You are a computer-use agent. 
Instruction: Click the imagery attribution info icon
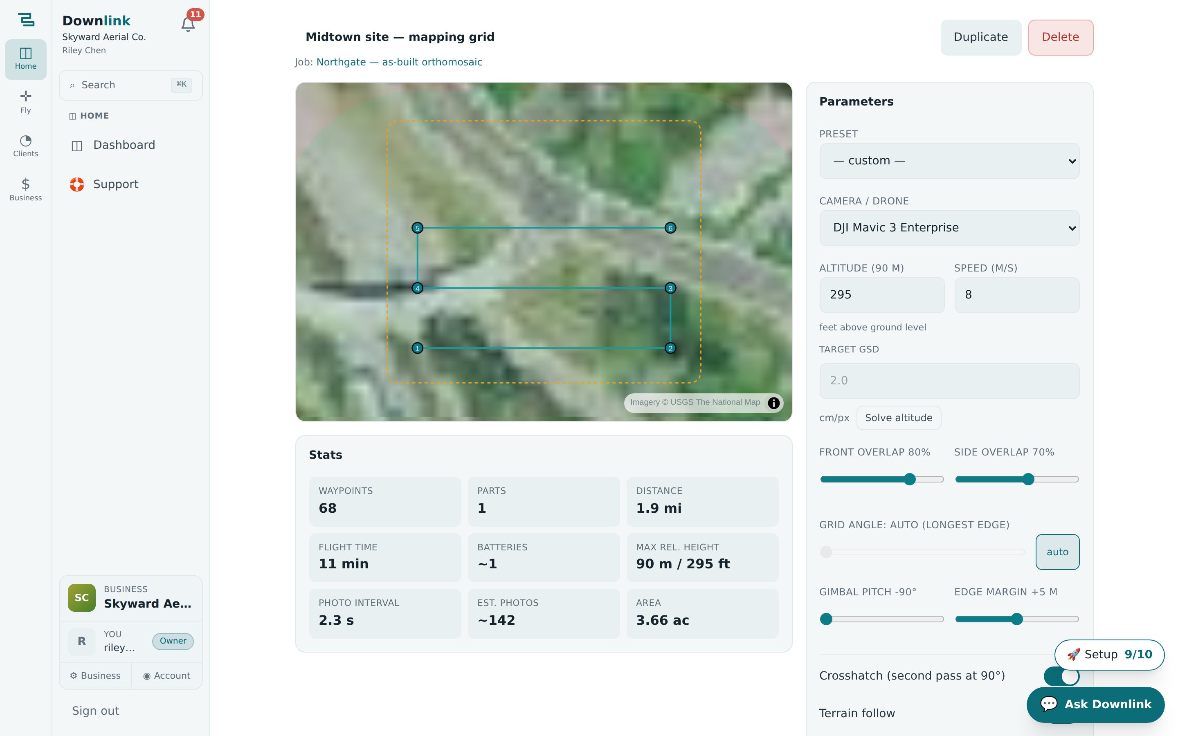point(773,403)
